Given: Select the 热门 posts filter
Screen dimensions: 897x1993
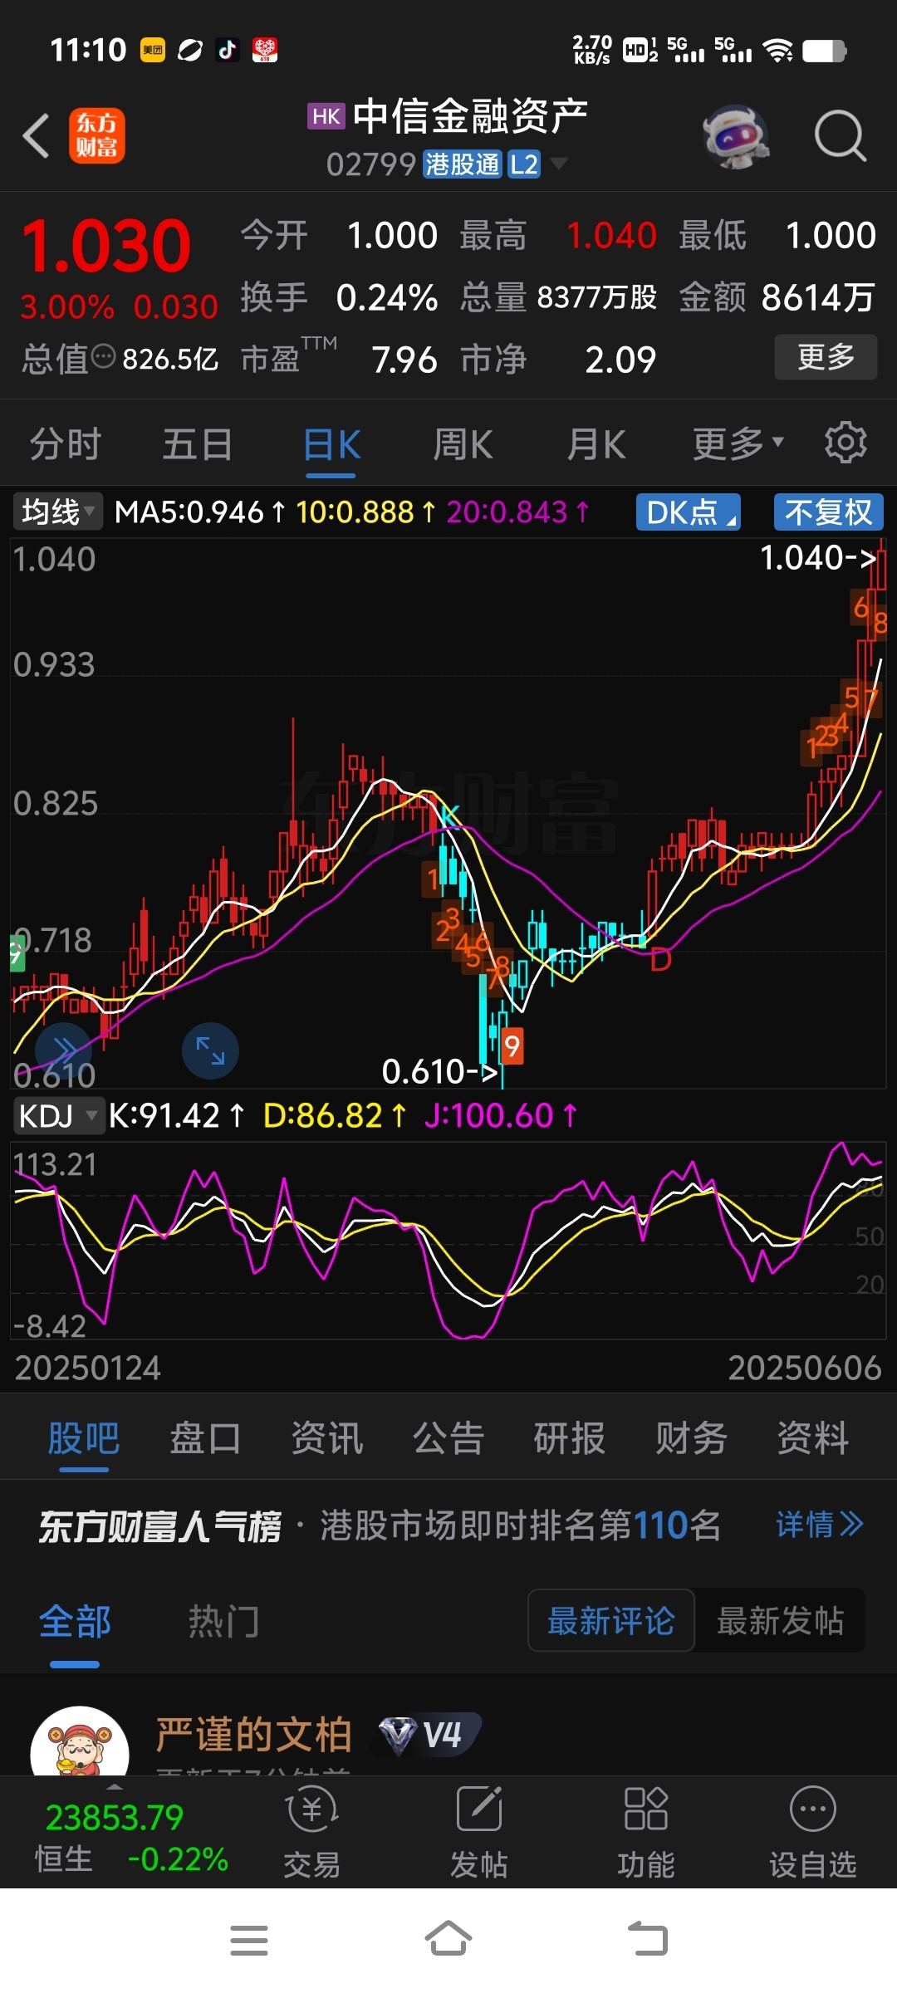Looking at the screenshot, I should (223, 1622).
